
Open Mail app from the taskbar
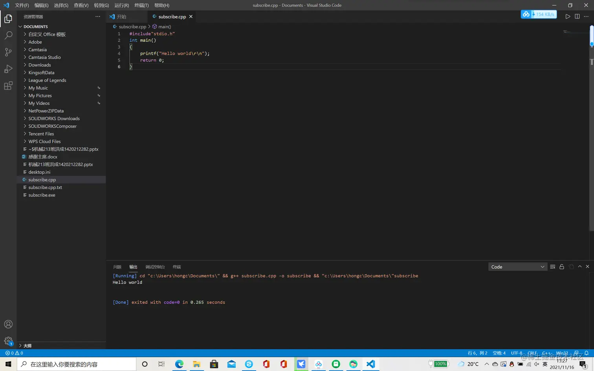tap(232, 364)
